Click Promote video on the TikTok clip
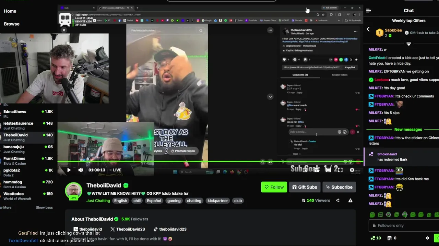 pos(183,151)
